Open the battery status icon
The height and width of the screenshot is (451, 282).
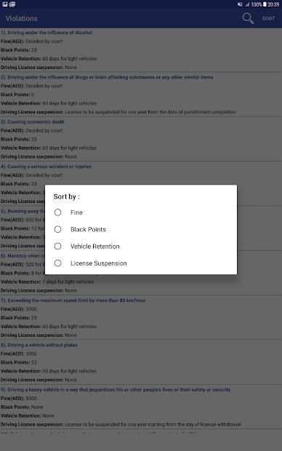coord(265,4)
